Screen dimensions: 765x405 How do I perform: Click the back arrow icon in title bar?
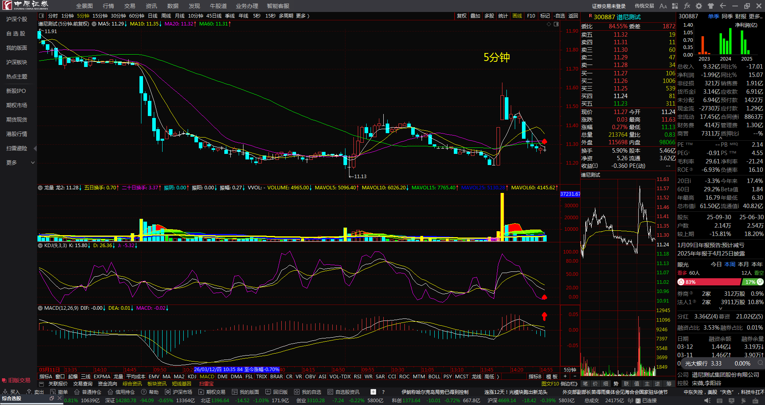723,6
